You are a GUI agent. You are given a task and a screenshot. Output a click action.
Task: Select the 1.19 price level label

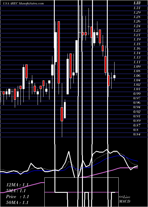click(x=137, y=39)
